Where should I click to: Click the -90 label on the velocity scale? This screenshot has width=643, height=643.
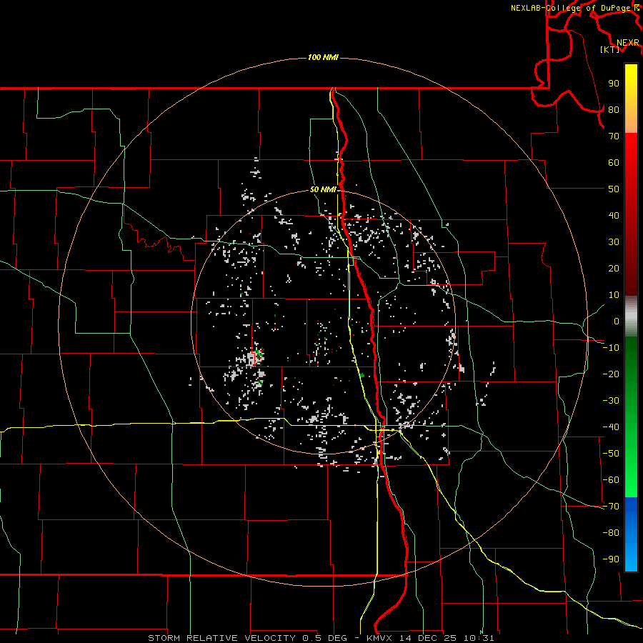(x=611, y=559)
